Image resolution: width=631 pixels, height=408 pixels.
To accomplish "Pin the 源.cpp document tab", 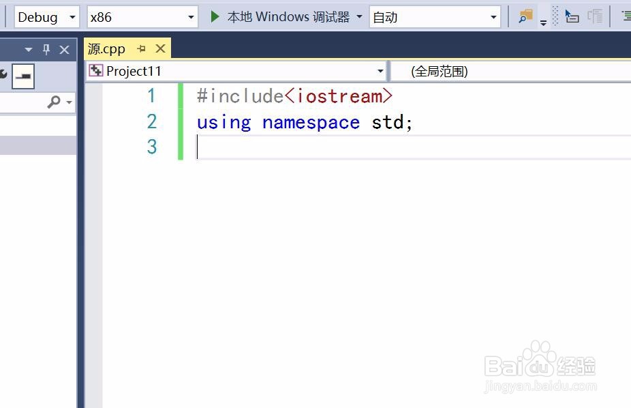I will tap(142, 48).
